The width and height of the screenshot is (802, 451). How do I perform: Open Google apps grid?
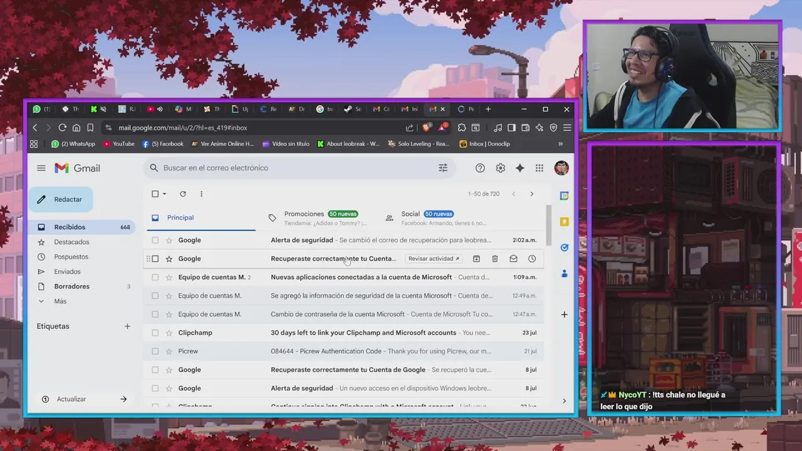tap(539, 168)
